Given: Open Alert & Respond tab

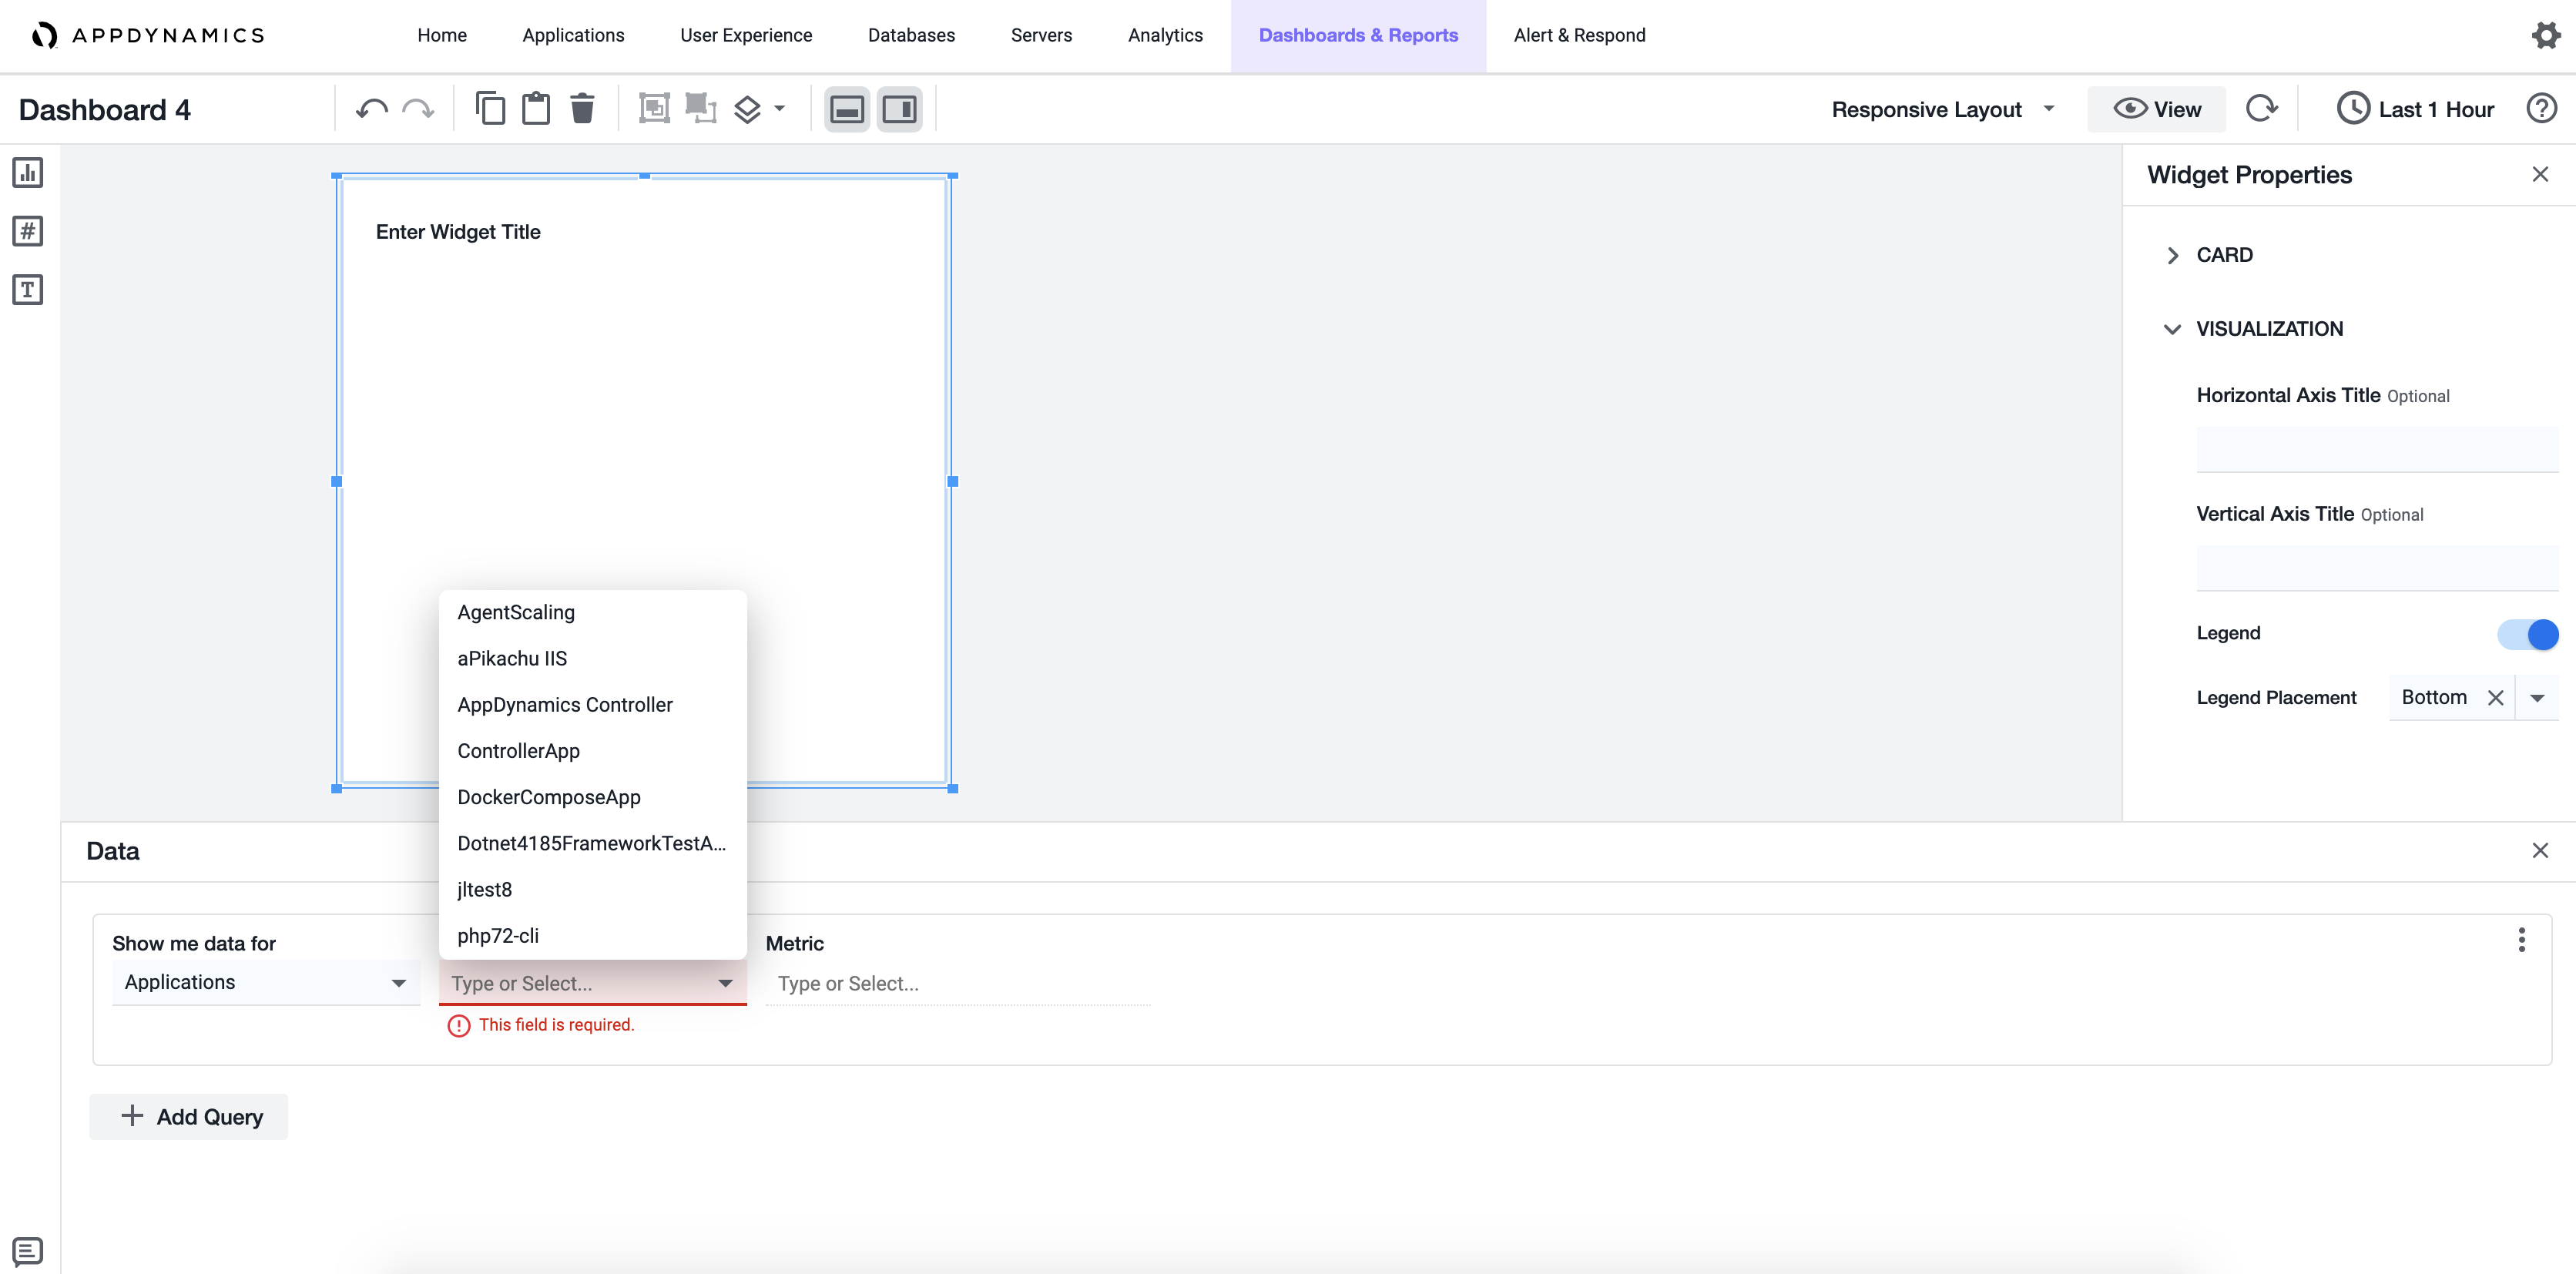Looking at the screenshot, I should 1579,35.
